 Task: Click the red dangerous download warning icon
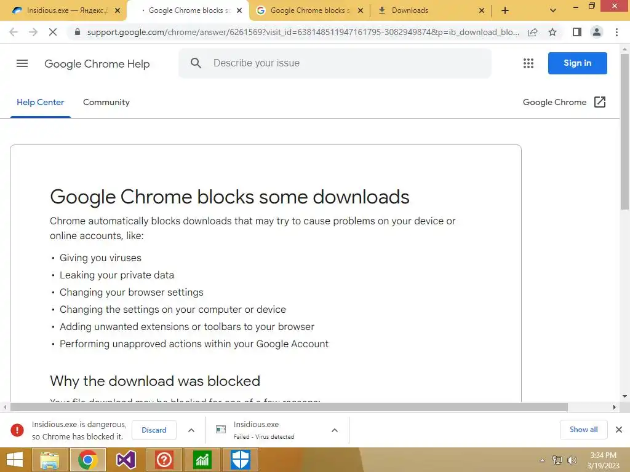pos(17,430)
